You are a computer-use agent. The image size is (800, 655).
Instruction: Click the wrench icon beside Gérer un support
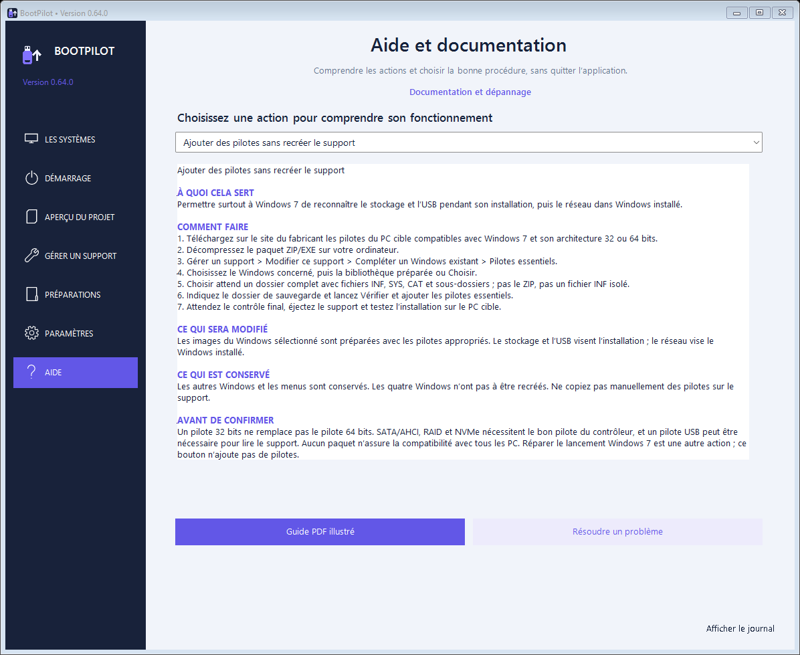tap(31, 256)
